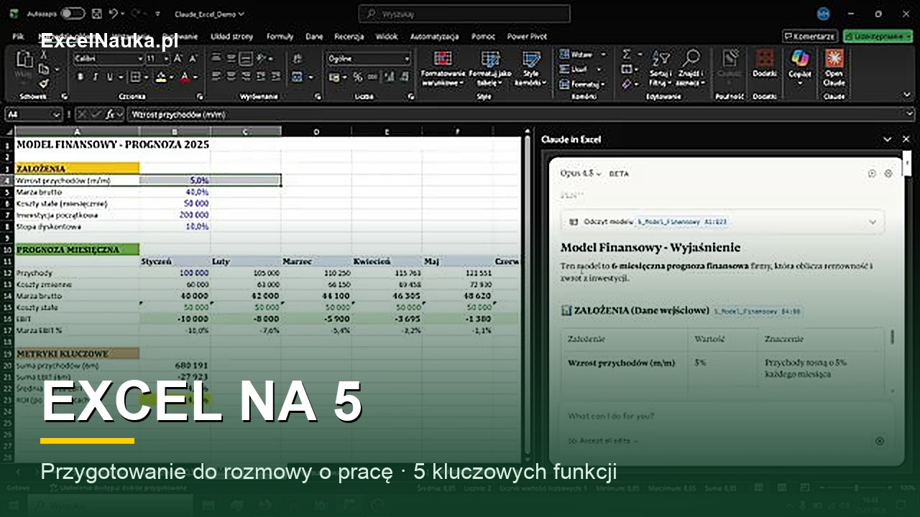Click the green Udostępnianie button

point(878,36)
